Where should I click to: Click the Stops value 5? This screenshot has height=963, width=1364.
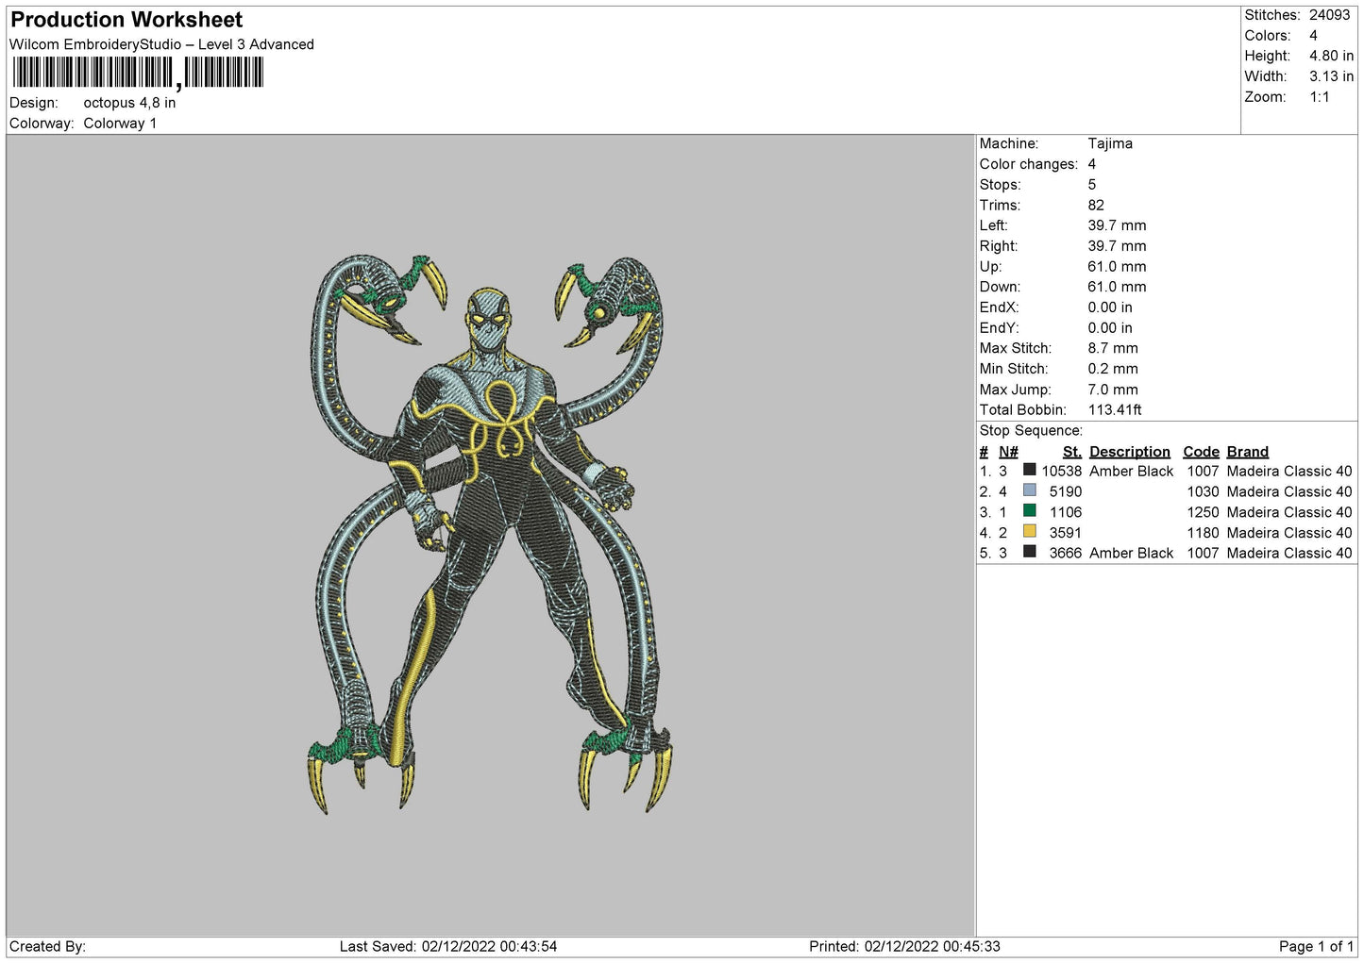[x=1092, y=185]
